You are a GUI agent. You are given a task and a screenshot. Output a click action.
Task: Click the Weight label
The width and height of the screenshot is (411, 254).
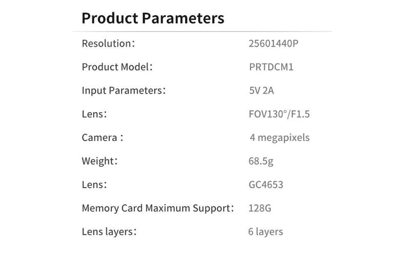tap(99, 161)
